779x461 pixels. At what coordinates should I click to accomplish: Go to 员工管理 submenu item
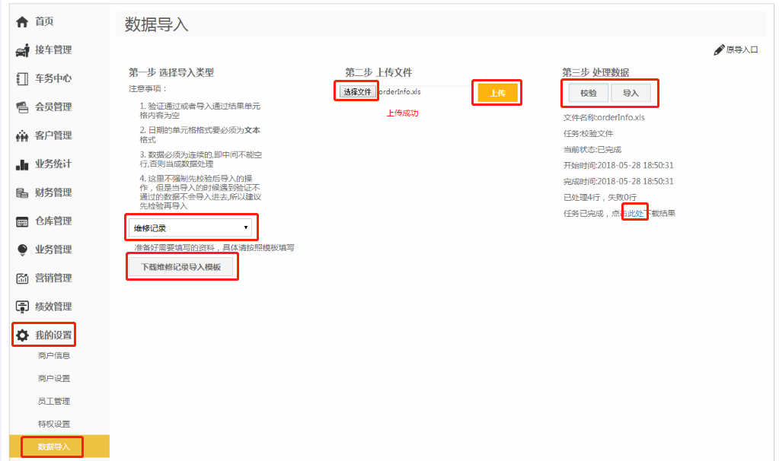[53, 401]
